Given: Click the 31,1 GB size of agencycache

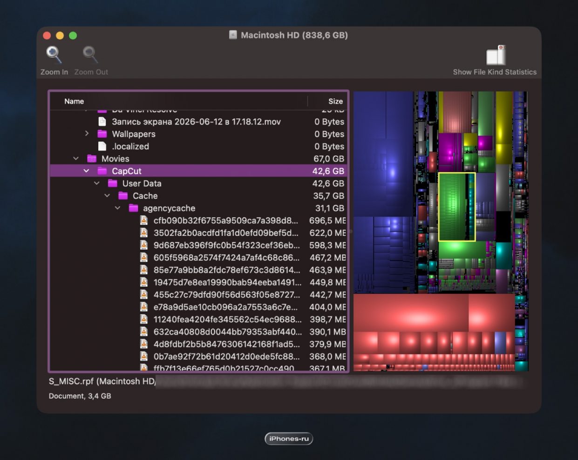Looking at the screenshot, I should [329, 208].
